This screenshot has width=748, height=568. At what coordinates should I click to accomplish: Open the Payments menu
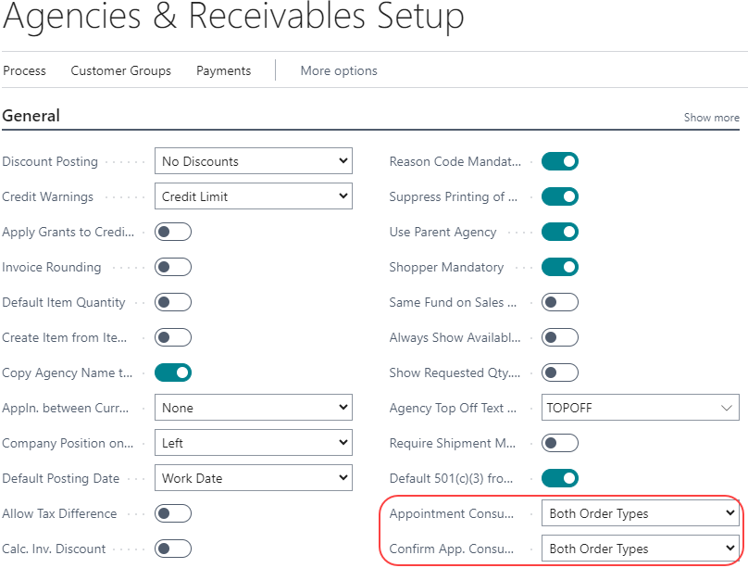223,70
